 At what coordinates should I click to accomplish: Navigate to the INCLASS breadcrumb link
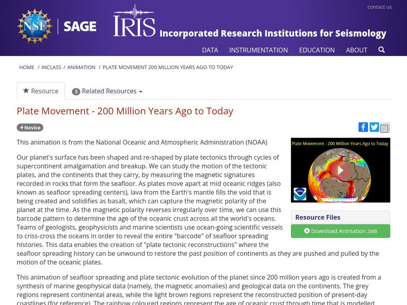tap(52, 67)
